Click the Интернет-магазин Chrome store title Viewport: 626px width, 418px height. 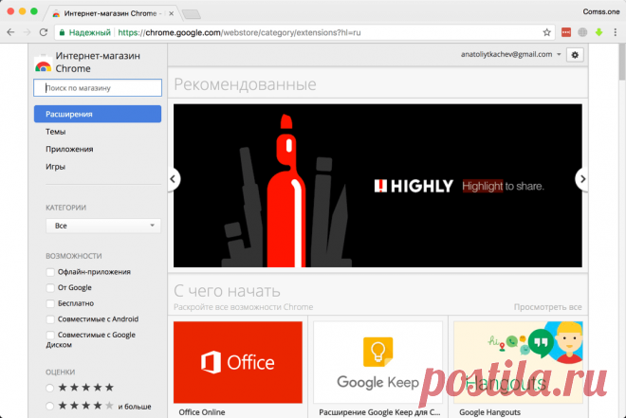click(98, 63)
